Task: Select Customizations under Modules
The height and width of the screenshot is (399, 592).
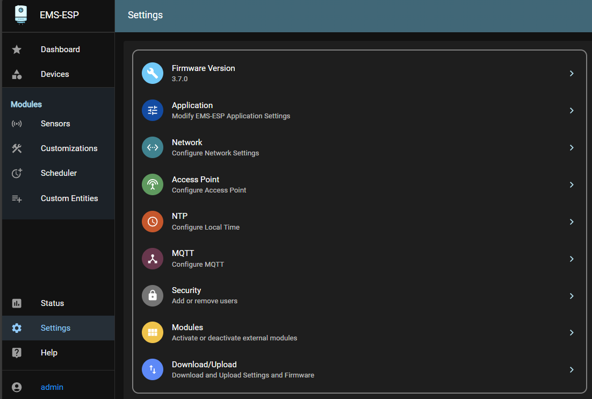Action: pos(69,148)
